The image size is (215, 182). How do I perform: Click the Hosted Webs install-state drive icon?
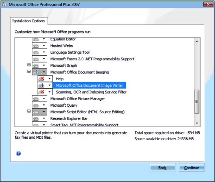point(36,46)
